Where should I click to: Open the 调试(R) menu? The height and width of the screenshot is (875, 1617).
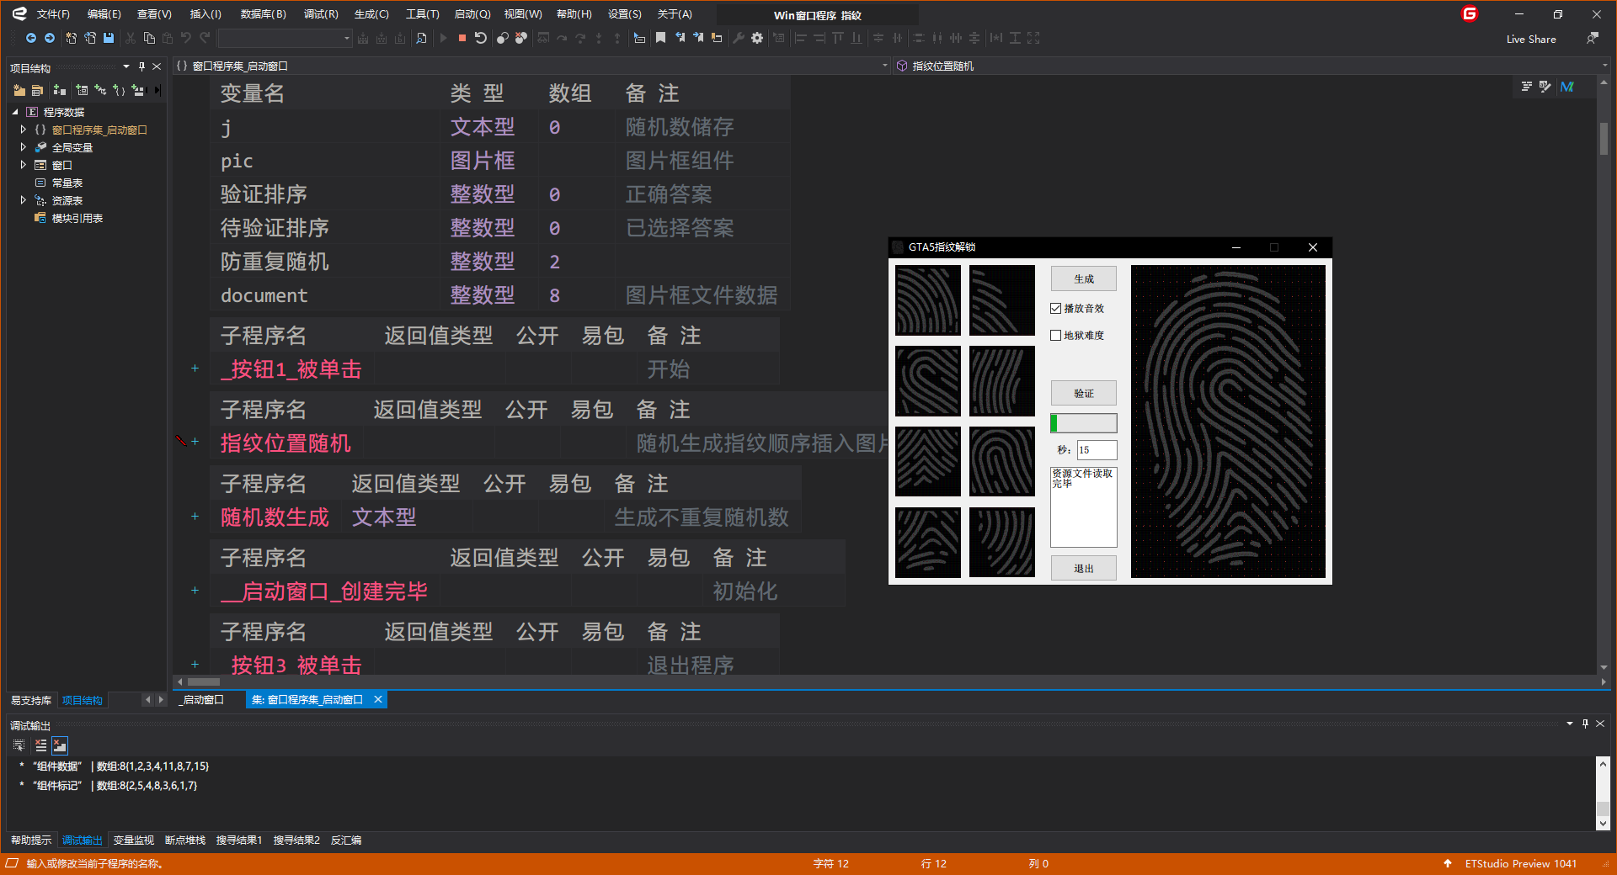[321, 14]
